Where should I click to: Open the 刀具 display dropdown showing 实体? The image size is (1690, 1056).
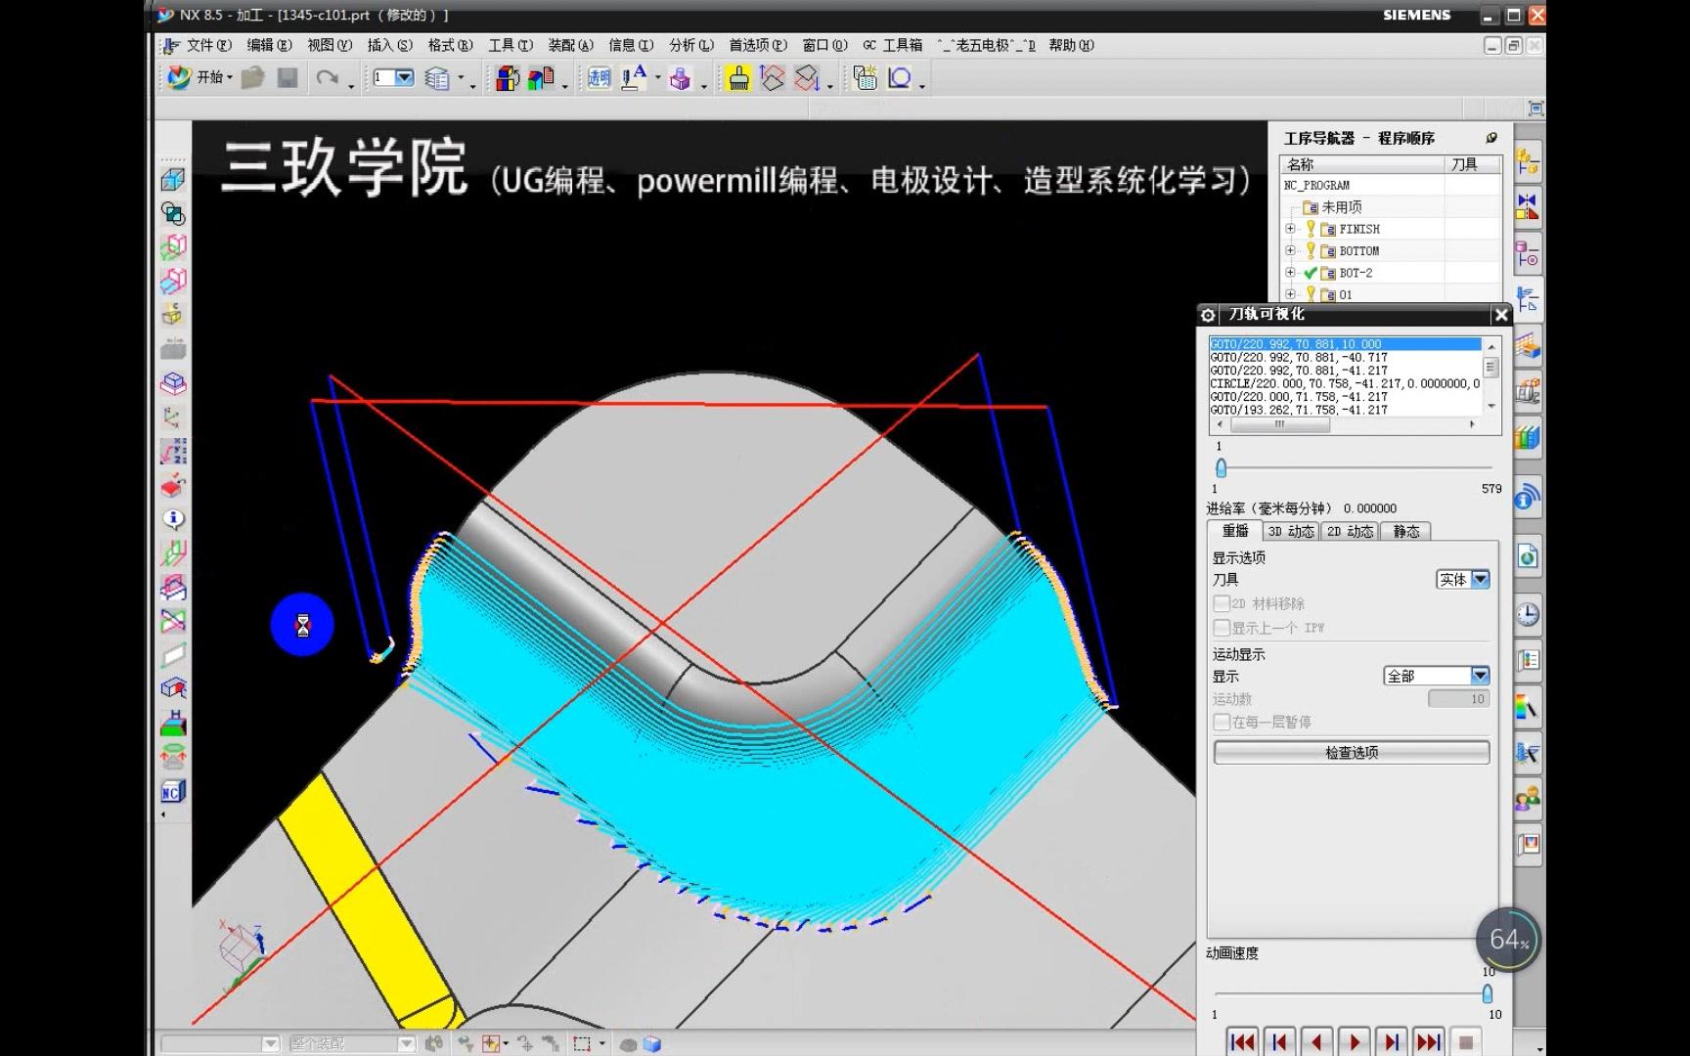(1463, 579)
